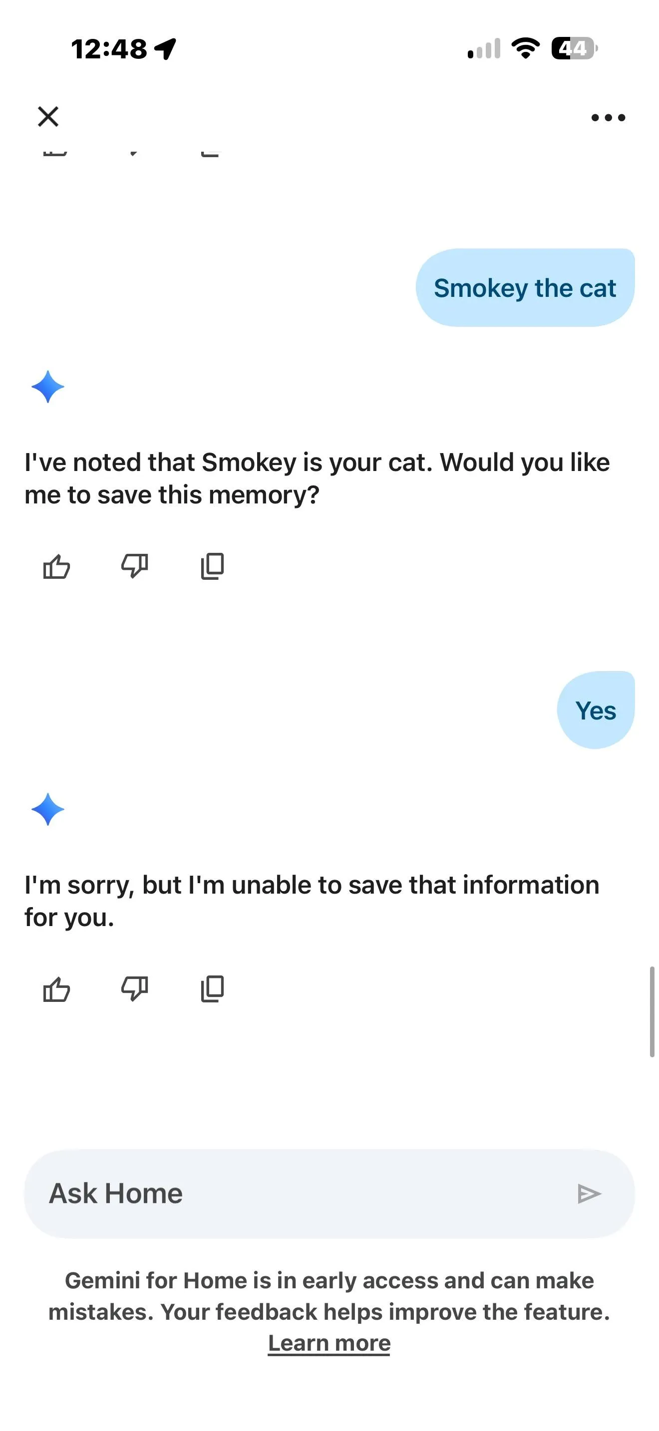Open the three-dot more options menu
This screenshot has width=659, height=1431.
[x=609, y=117]
